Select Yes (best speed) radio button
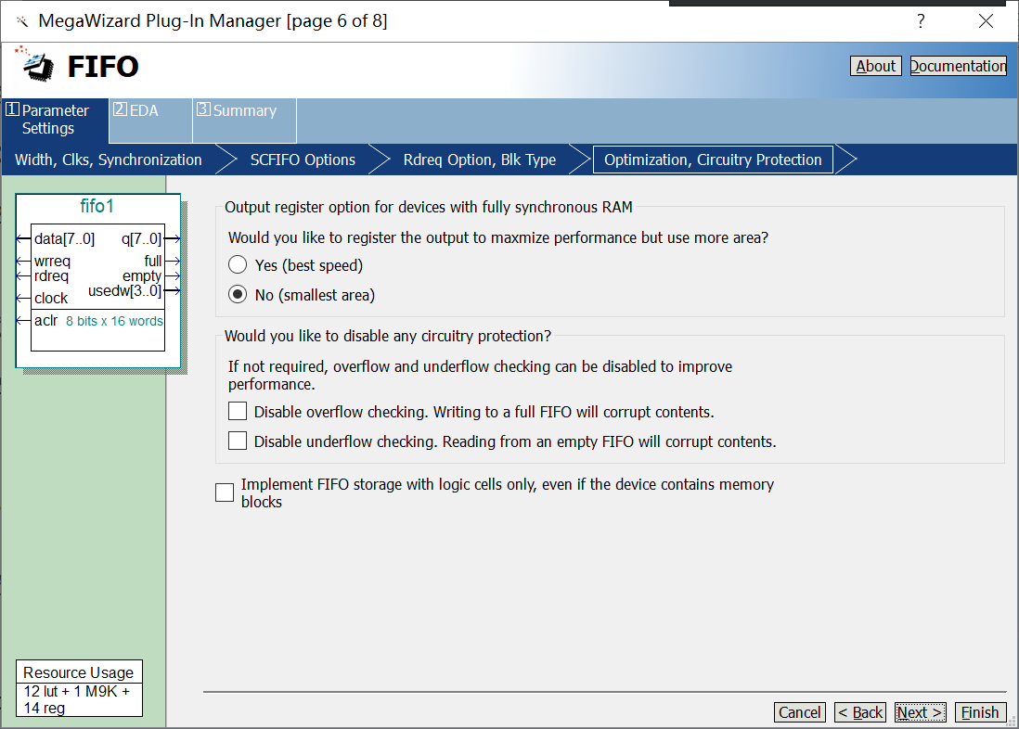This screenshot has height=729, width=1019. [238, 265]
